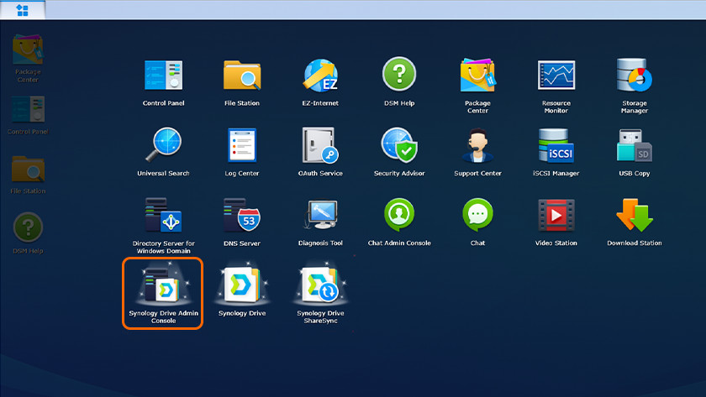Launch Package Center from the app grid

click(x=477, y=77)
